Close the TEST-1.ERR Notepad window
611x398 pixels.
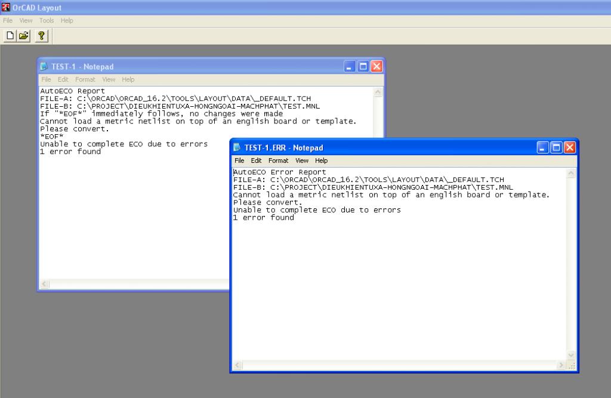[570, 147]
